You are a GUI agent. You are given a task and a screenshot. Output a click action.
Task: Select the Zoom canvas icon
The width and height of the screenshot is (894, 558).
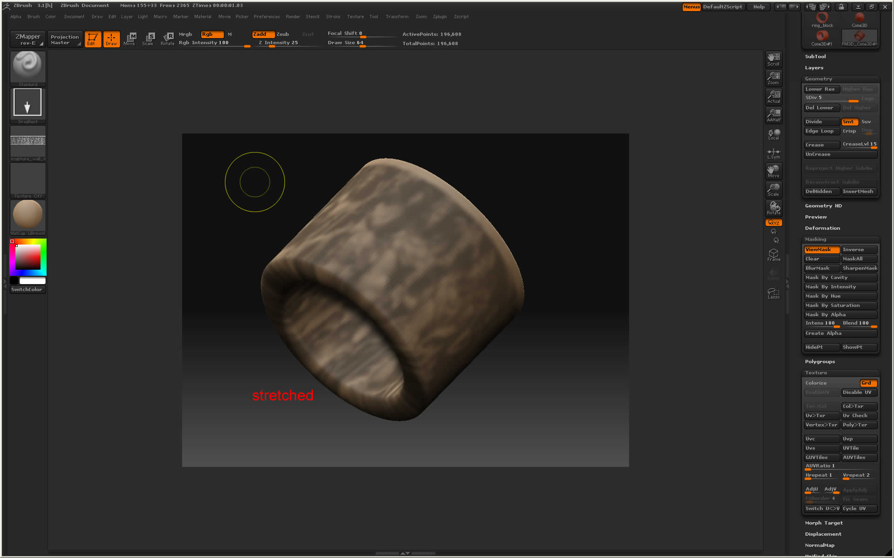pyautogui.click(x=773, y=78)
